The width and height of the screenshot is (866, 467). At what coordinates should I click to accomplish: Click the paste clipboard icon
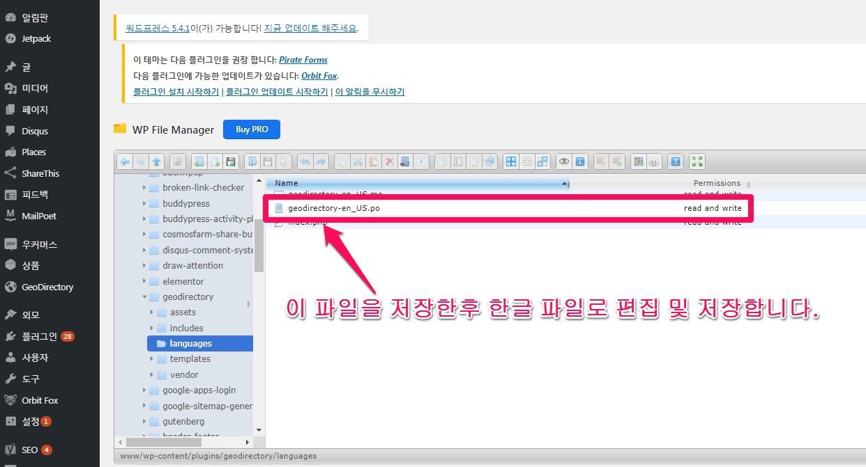coord(374,161)
